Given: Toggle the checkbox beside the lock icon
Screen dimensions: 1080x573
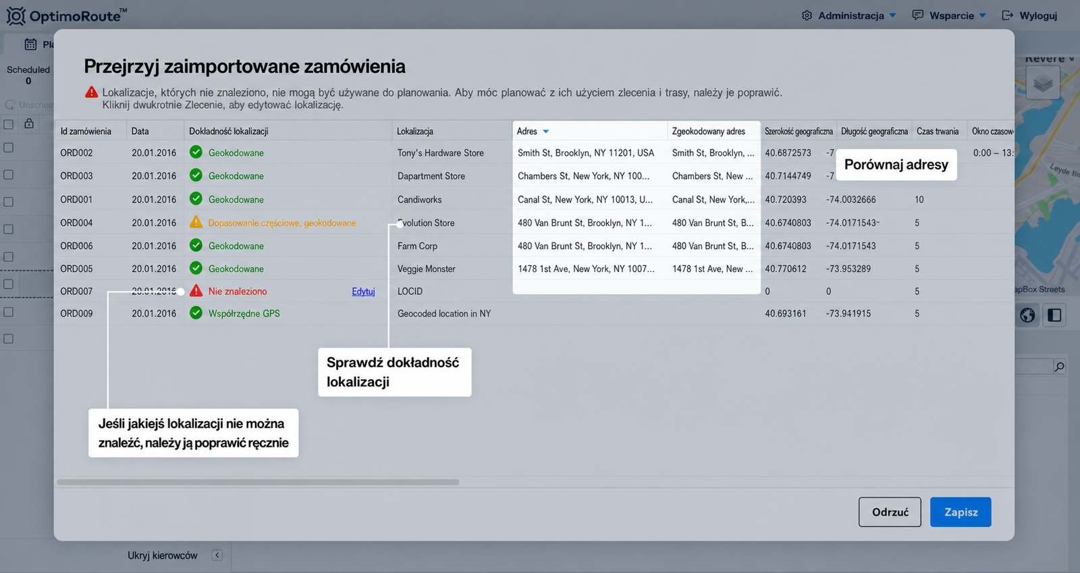Looking at the screenshot, I should pos(9,124).
